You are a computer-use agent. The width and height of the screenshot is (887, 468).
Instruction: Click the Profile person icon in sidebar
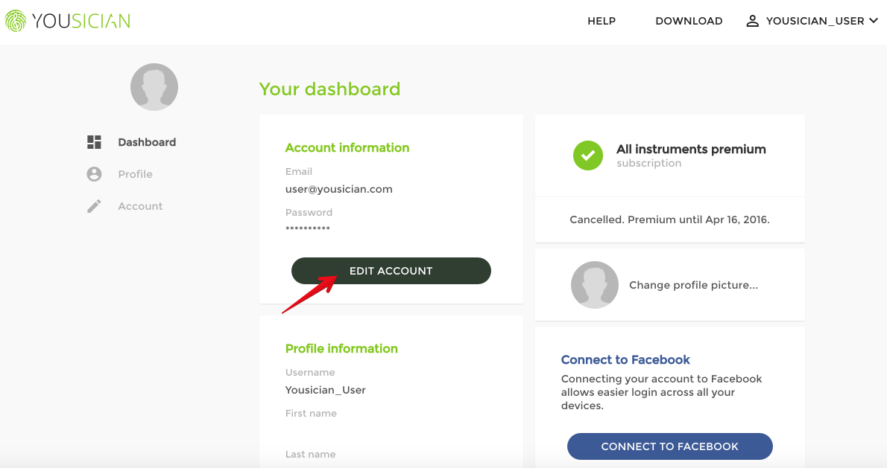pyautogui.click(x=94, y=174)
